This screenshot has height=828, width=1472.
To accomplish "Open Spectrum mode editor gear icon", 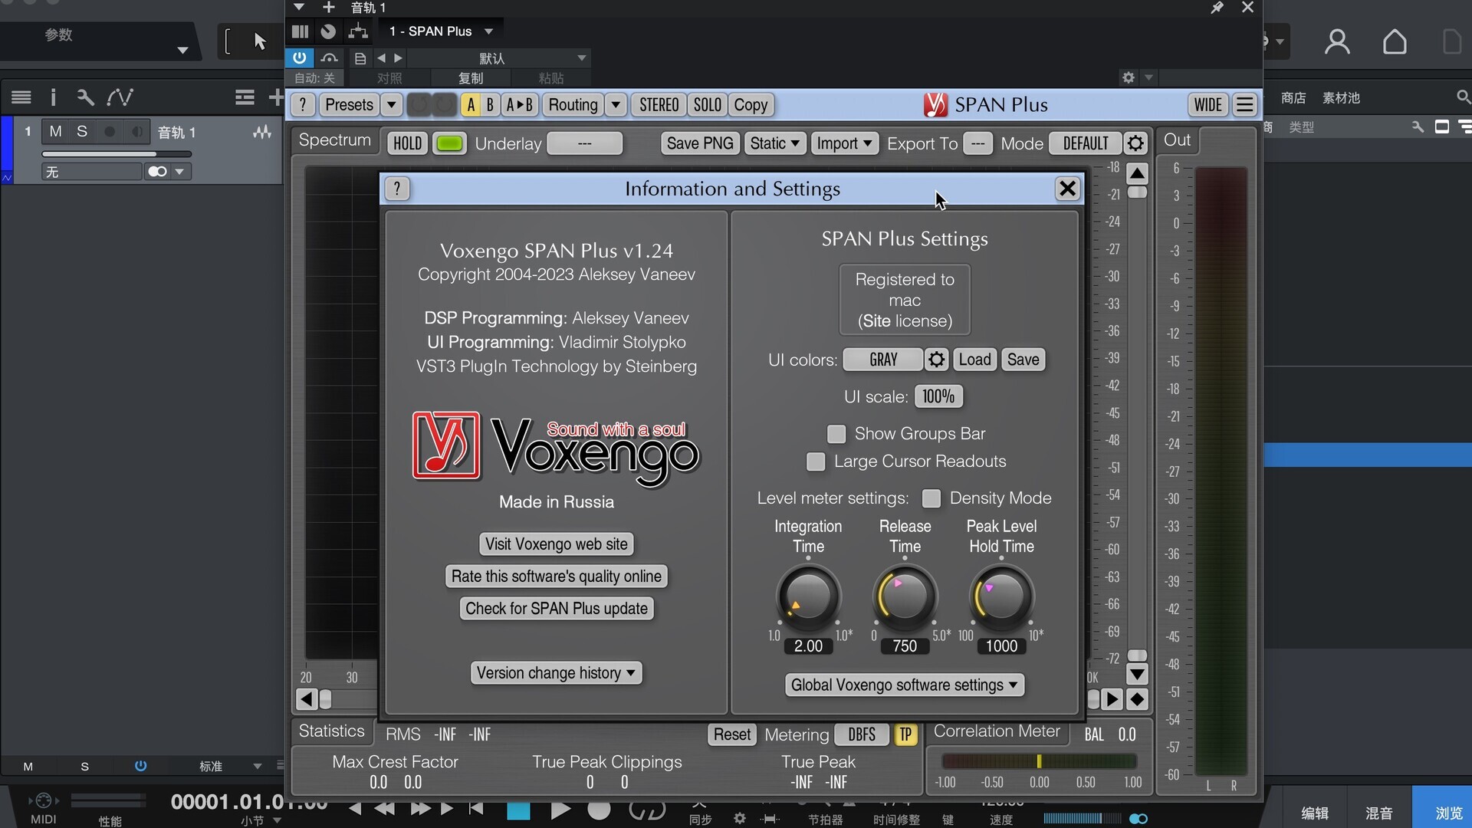I will 1135,143.
